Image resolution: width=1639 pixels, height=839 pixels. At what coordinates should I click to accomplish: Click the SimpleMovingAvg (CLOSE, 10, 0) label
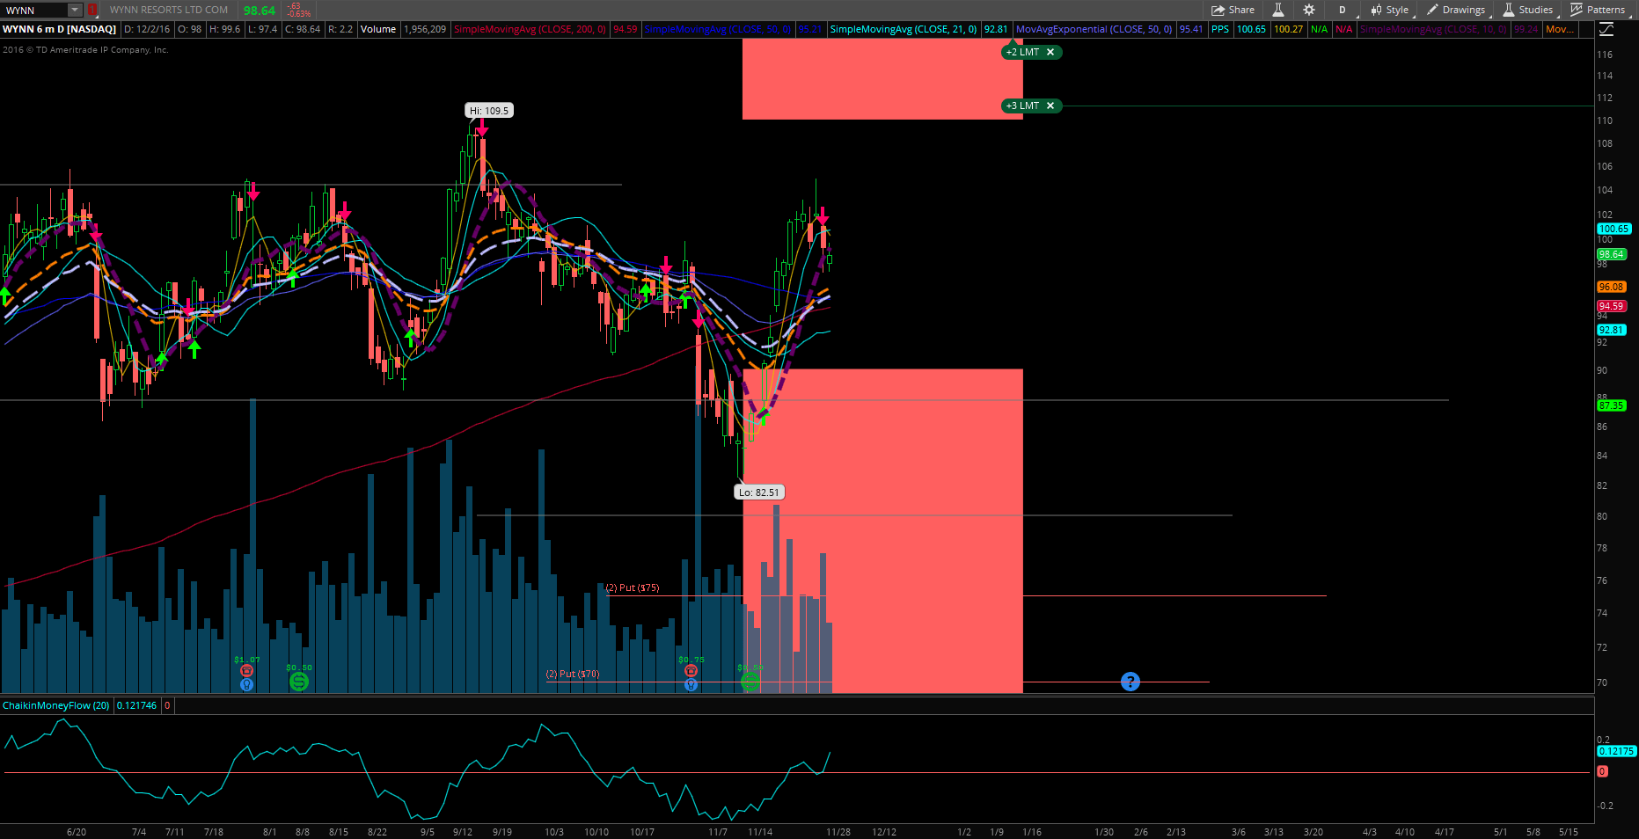click(x=1433, y=29)
